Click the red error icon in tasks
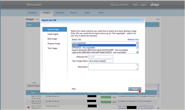Screen dimensions: 185x110 coord(29,107)
